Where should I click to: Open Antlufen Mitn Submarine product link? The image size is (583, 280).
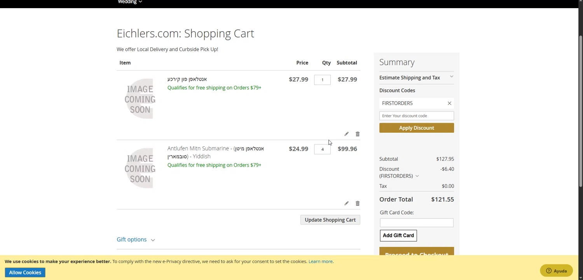click(216, 152)
